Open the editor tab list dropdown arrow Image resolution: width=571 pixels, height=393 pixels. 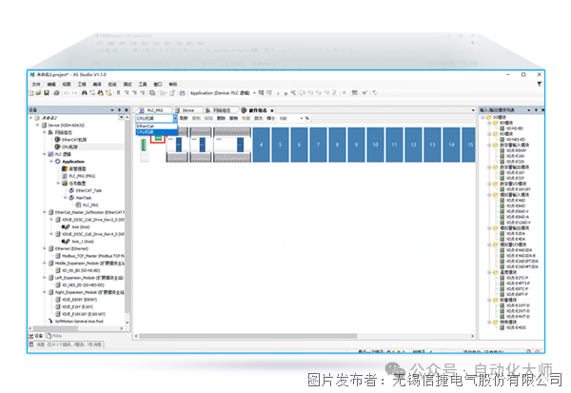tap(473, 110)
